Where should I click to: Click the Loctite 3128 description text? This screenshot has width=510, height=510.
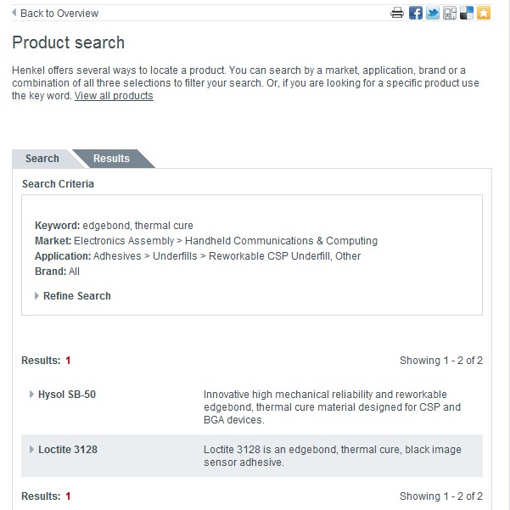click(333, 456)
